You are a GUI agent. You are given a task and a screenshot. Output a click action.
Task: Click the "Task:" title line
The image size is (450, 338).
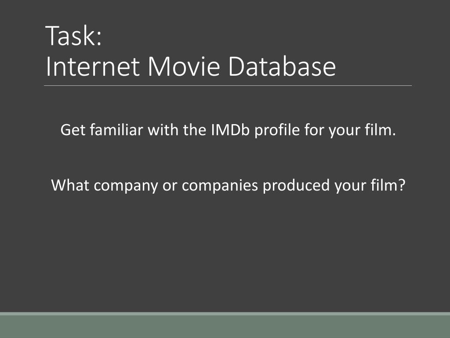[74, 36]
